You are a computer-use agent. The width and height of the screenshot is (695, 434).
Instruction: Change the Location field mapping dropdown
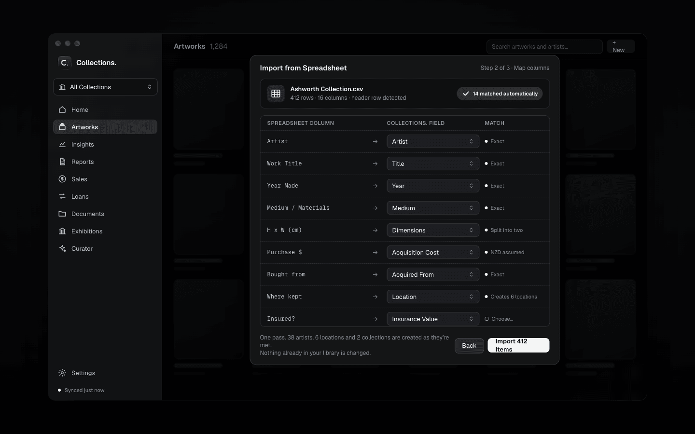433,297
